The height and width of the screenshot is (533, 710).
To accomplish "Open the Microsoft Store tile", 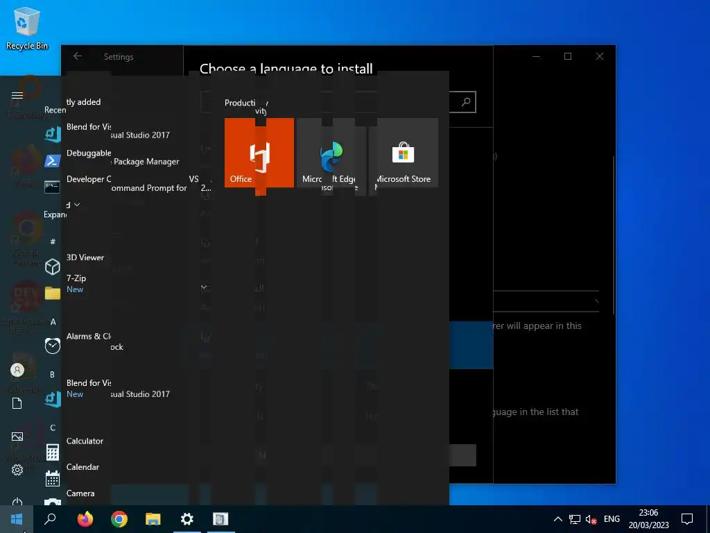I will 404,153.
